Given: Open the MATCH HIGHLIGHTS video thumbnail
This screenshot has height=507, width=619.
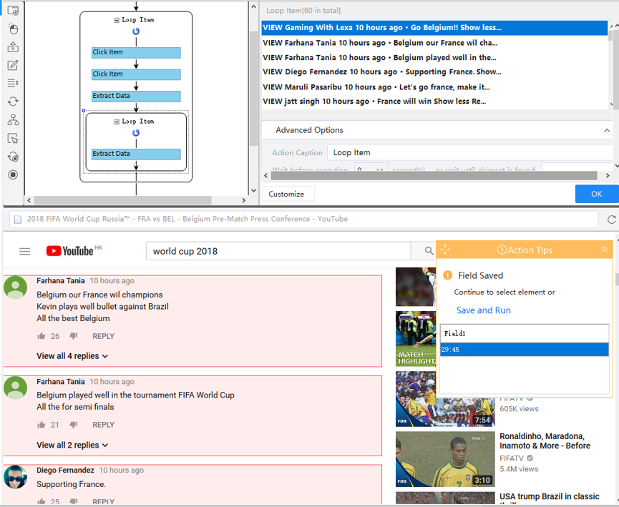Looking at the screenshot, I should coord(416,339).
